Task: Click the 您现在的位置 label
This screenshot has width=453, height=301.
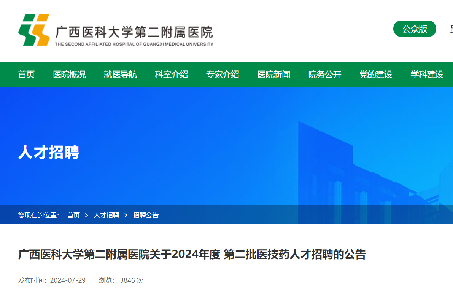Action: click(38, 215)
